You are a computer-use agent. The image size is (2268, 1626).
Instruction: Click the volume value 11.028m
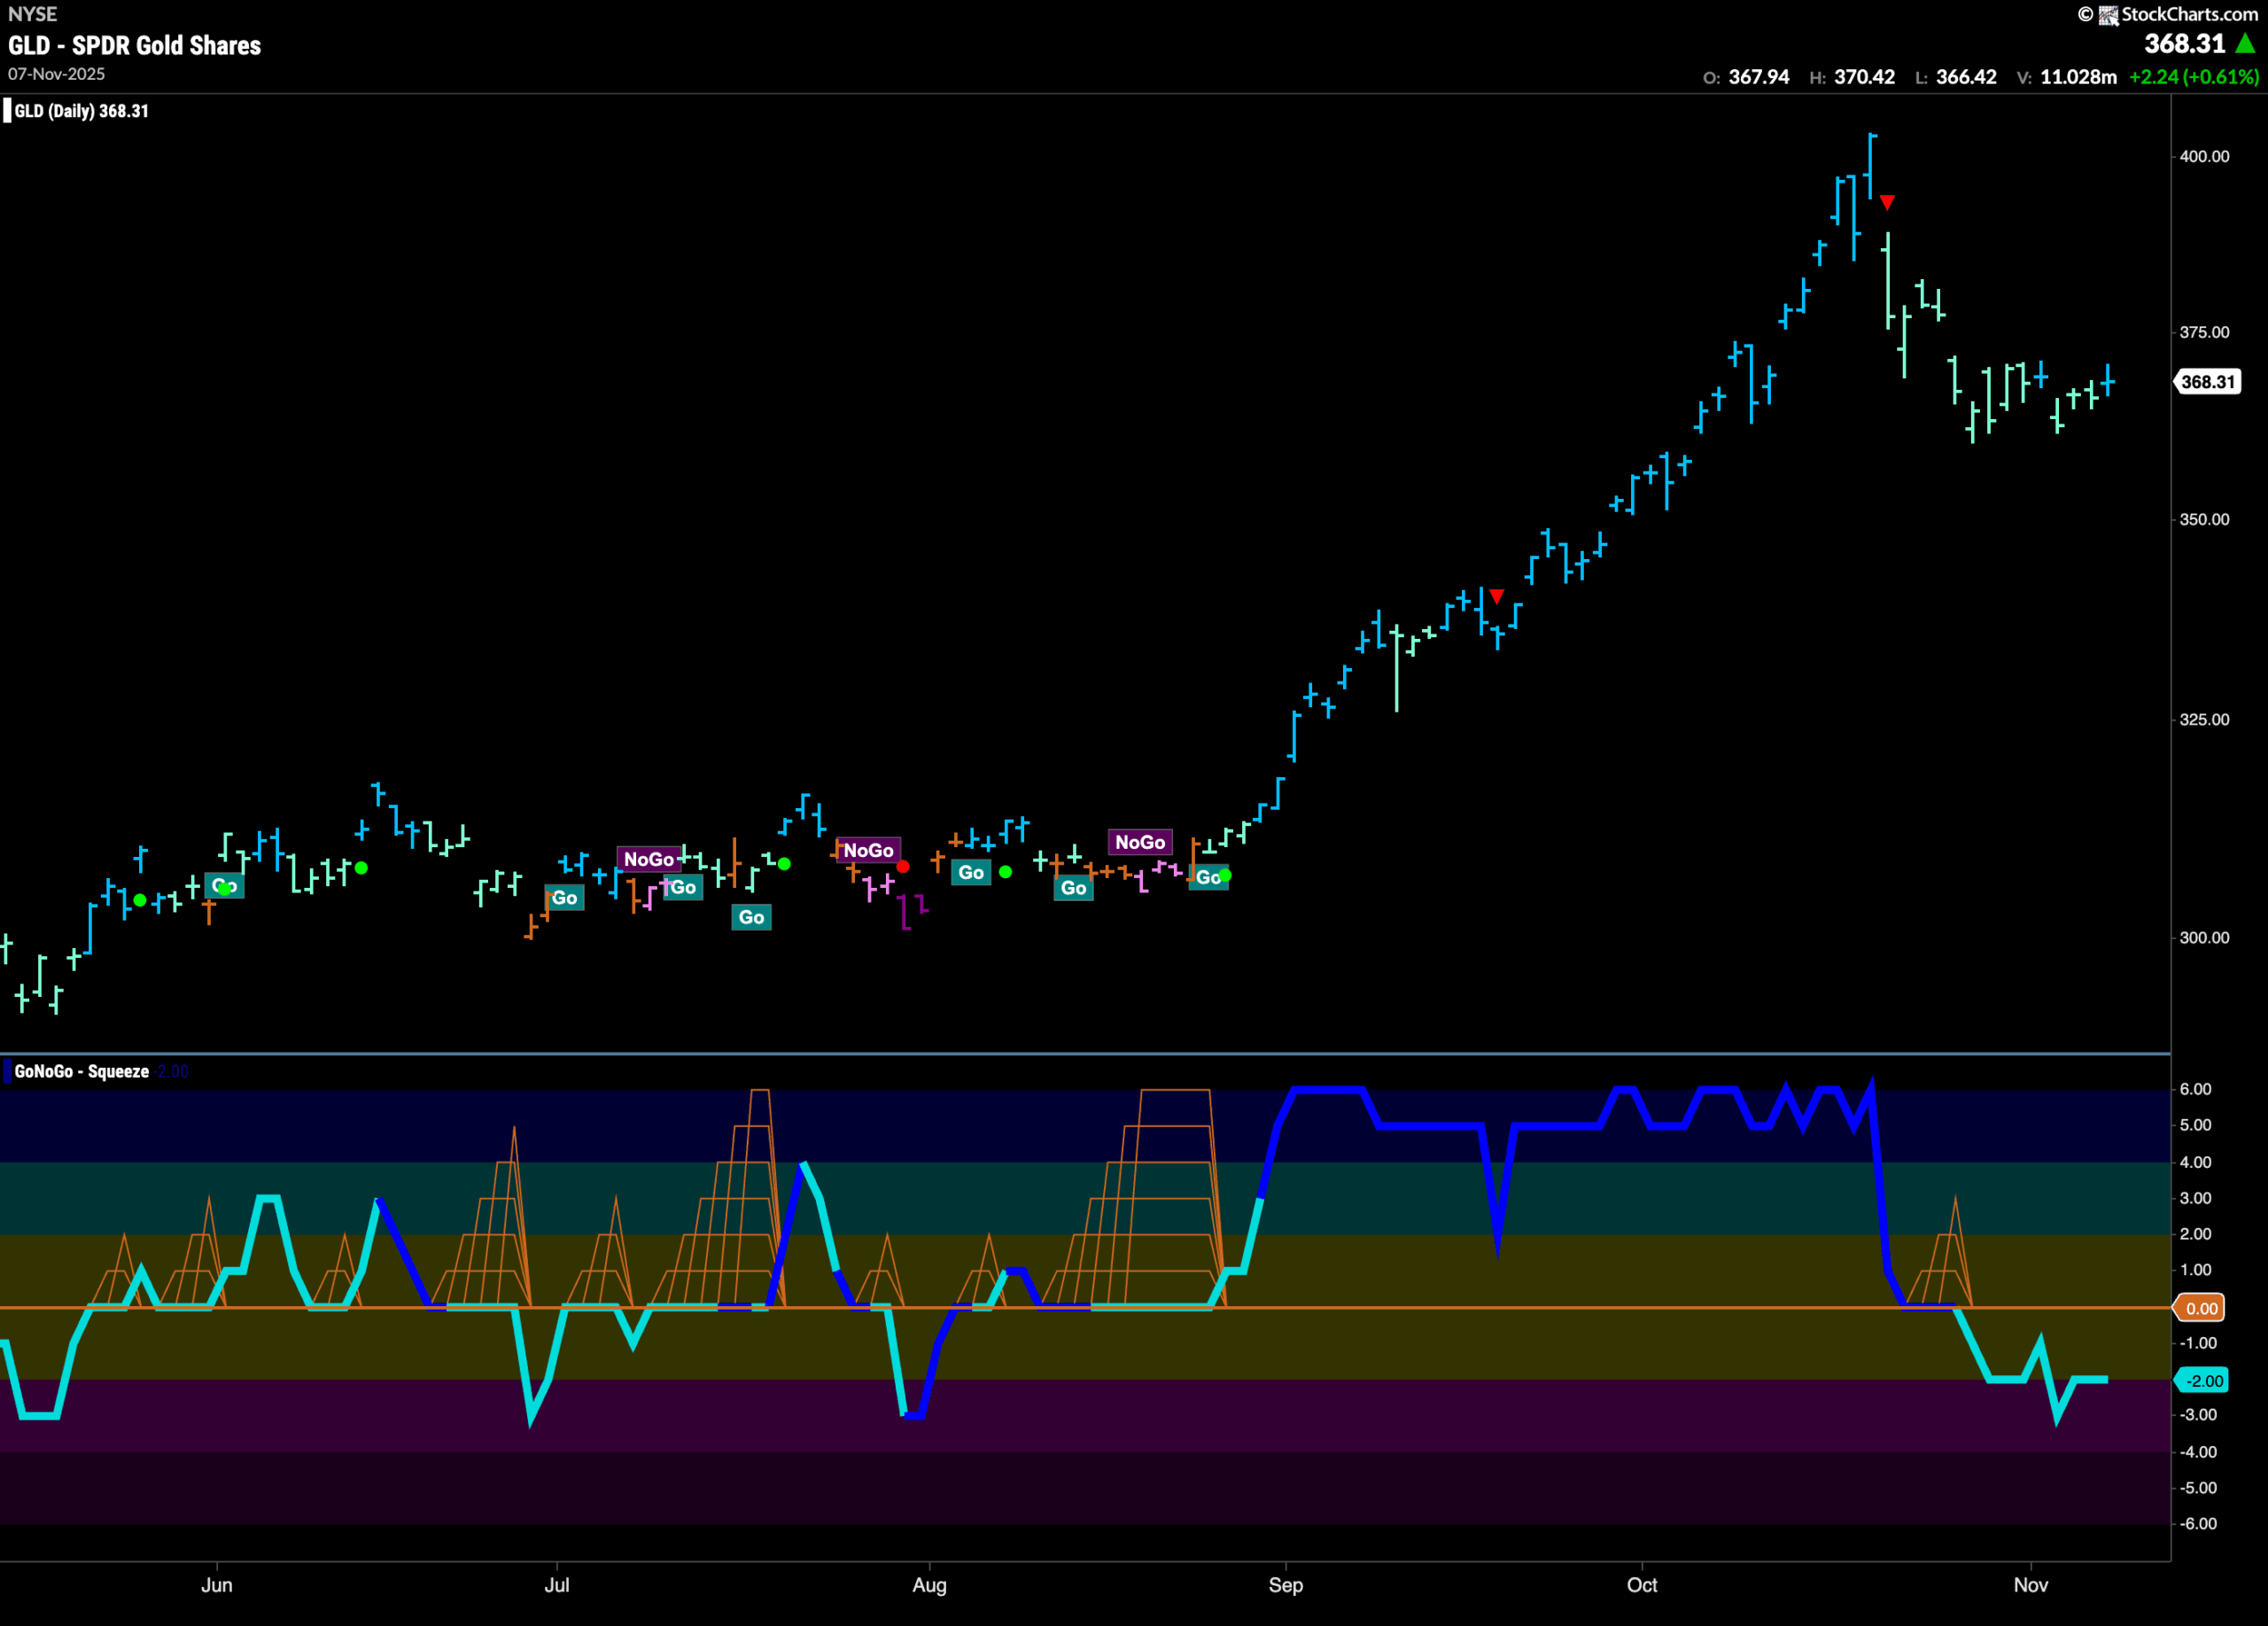2078,77
